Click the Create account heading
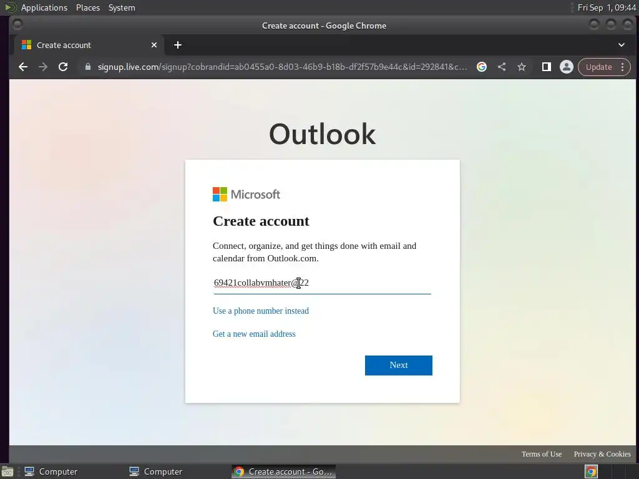 pyautogui.click(x=261, y=221)
